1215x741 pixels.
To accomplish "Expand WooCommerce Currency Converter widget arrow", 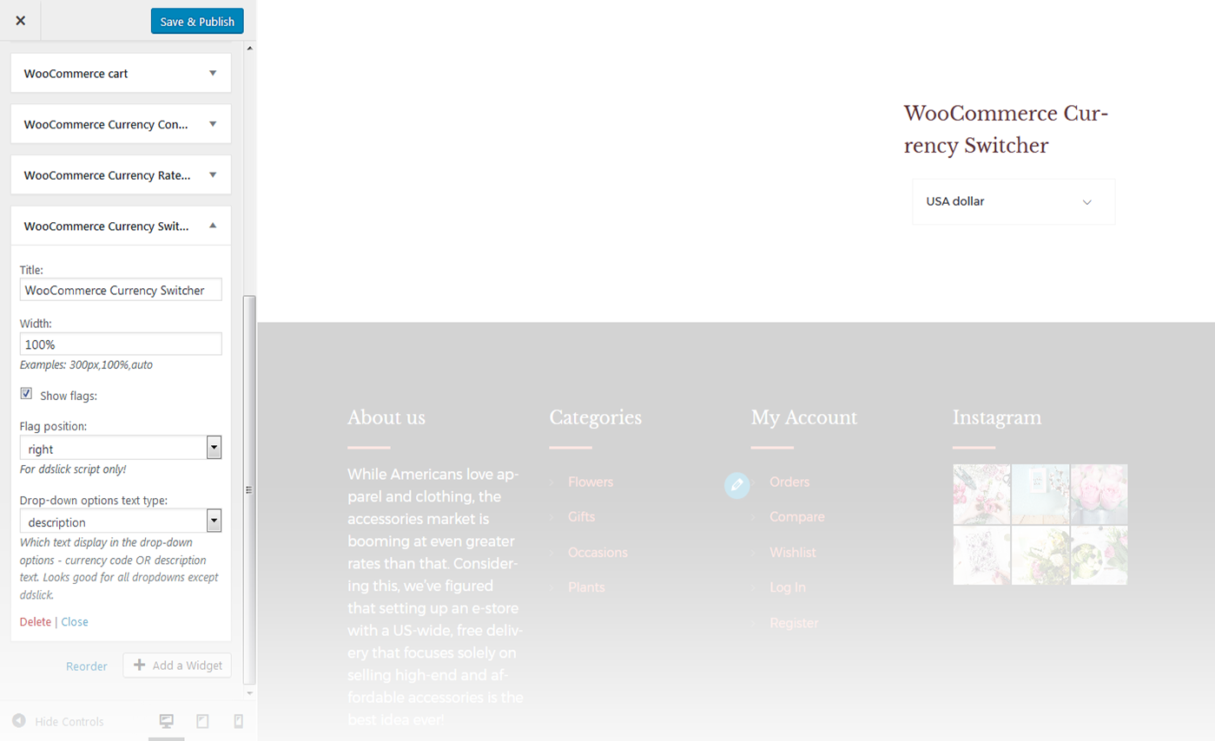I will pyautogui.click(x=213, y=124).
